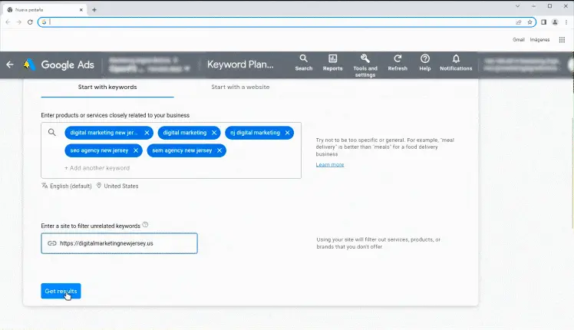Screen dimensions: 574x330
Task: Change the English (default) language setting
Action: [67, 186]
